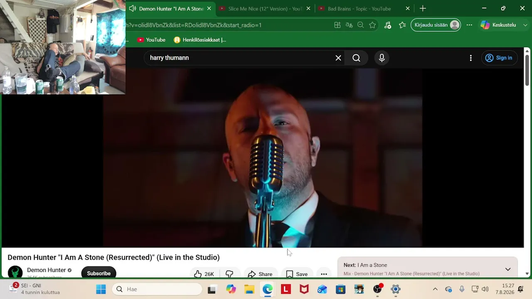Open a new browser tab
532x299 pixels.
click(423, 8)
